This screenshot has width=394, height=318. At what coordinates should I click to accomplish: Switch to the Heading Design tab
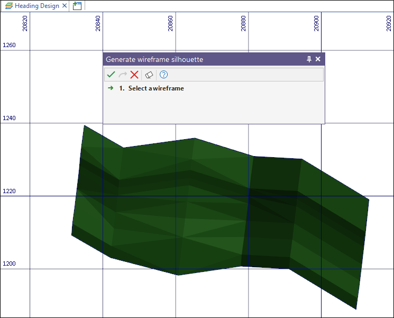(x=36, y=6)
